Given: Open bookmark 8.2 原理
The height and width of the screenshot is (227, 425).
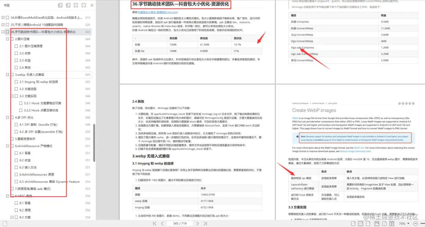Looking at the screenshot, I should (x=25, y=210).
